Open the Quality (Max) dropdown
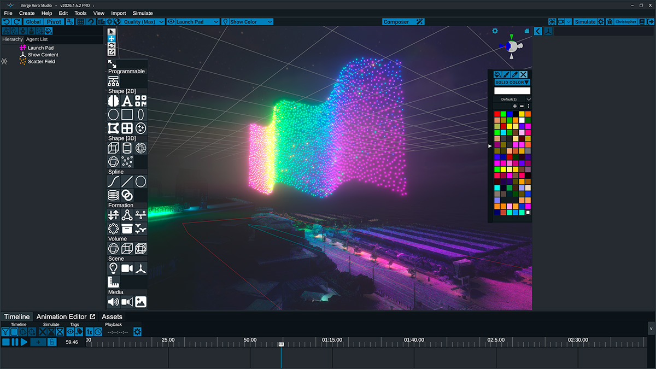 click(144, 22)
